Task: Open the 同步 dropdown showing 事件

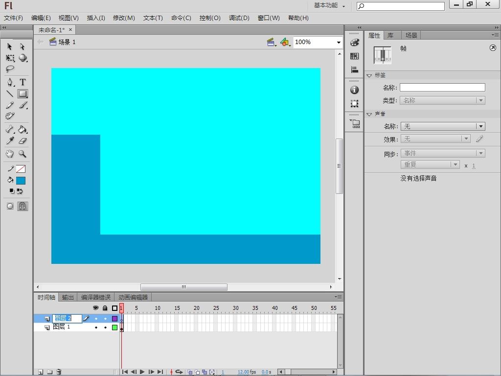Action: [443, 153]
